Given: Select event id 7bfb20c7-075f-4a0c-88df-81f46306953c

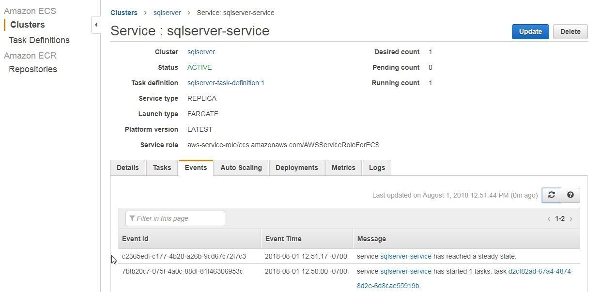Looking at the screenshot, I should (183, 271).
